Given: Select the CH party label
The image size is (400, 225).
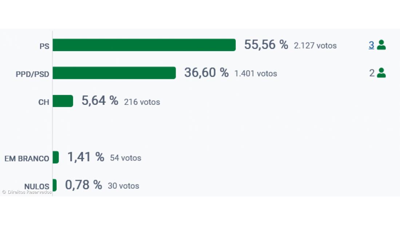Looking at the screenshot, I should click(x=44, y=102).
